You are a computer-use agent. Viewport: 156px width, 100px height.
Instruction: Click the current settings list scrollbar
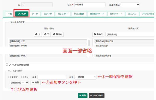[x=89, y=43]
